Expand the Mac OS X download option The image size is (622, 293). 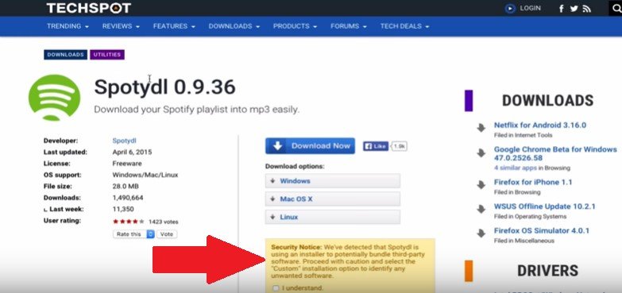pos(332,199)
